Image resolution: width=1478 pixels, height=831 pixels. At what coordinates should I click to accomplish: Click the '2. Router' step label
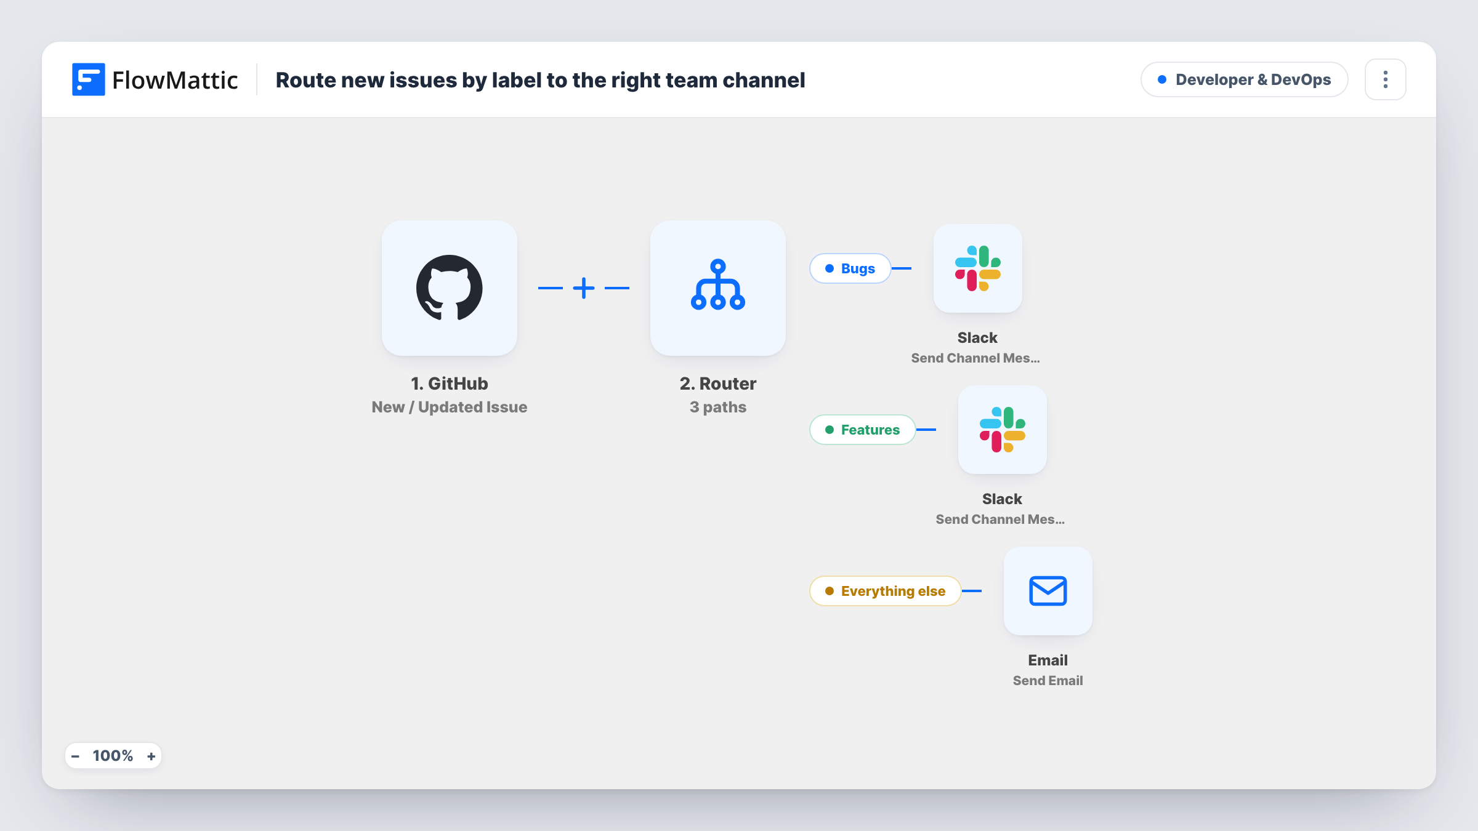click(x=717, y=383)
